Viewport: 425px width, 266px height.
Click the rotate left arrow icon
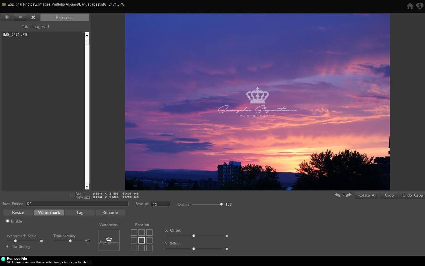pos(337,195)
